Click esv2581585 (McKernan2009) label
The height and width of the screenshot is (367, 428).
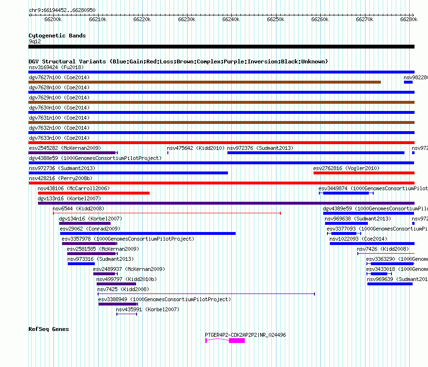pos(103,249)
